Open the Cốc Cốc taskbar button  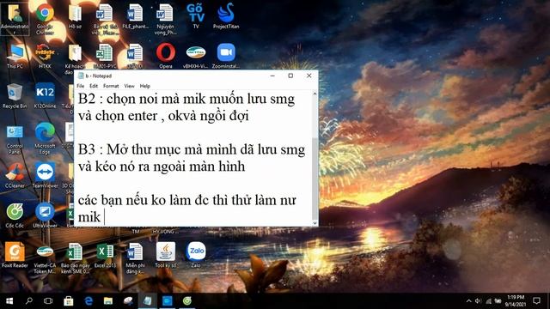(x=187, y=301)
